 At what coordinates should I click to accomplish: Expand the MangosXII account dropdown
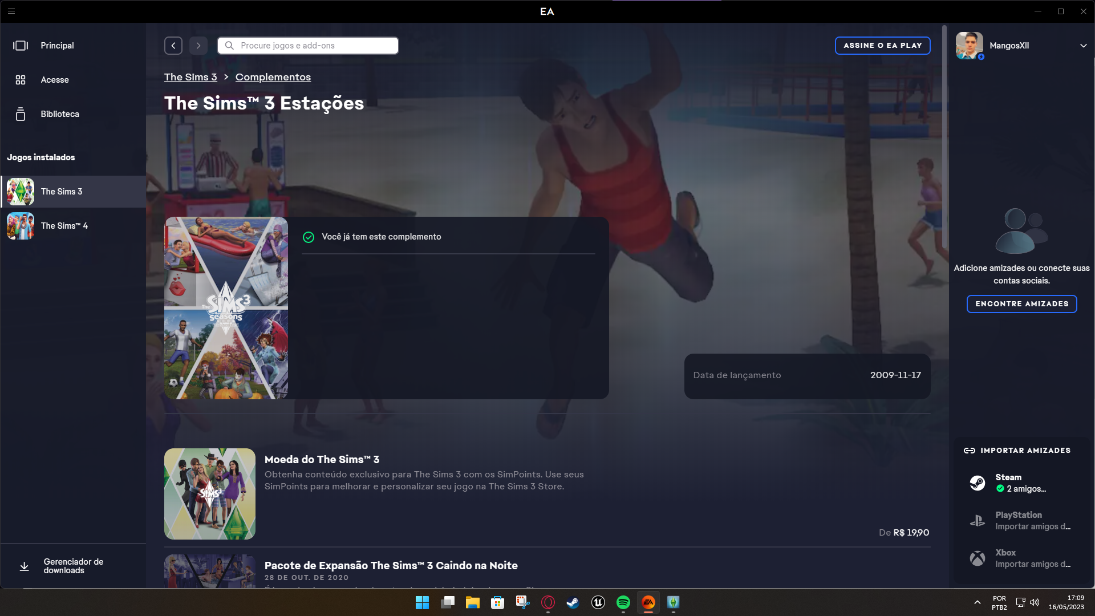click(1083, 46)
